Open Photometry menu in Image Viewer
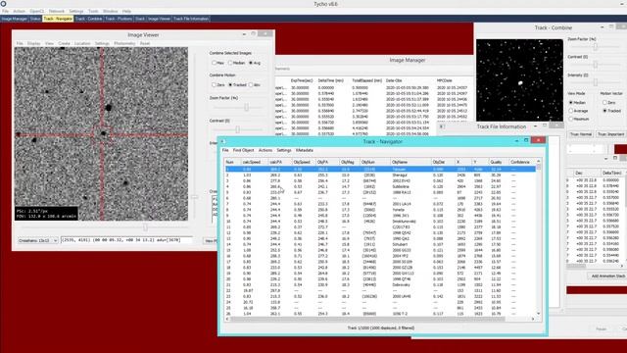This screenshot has width=627, height=353. pos(124,43)
